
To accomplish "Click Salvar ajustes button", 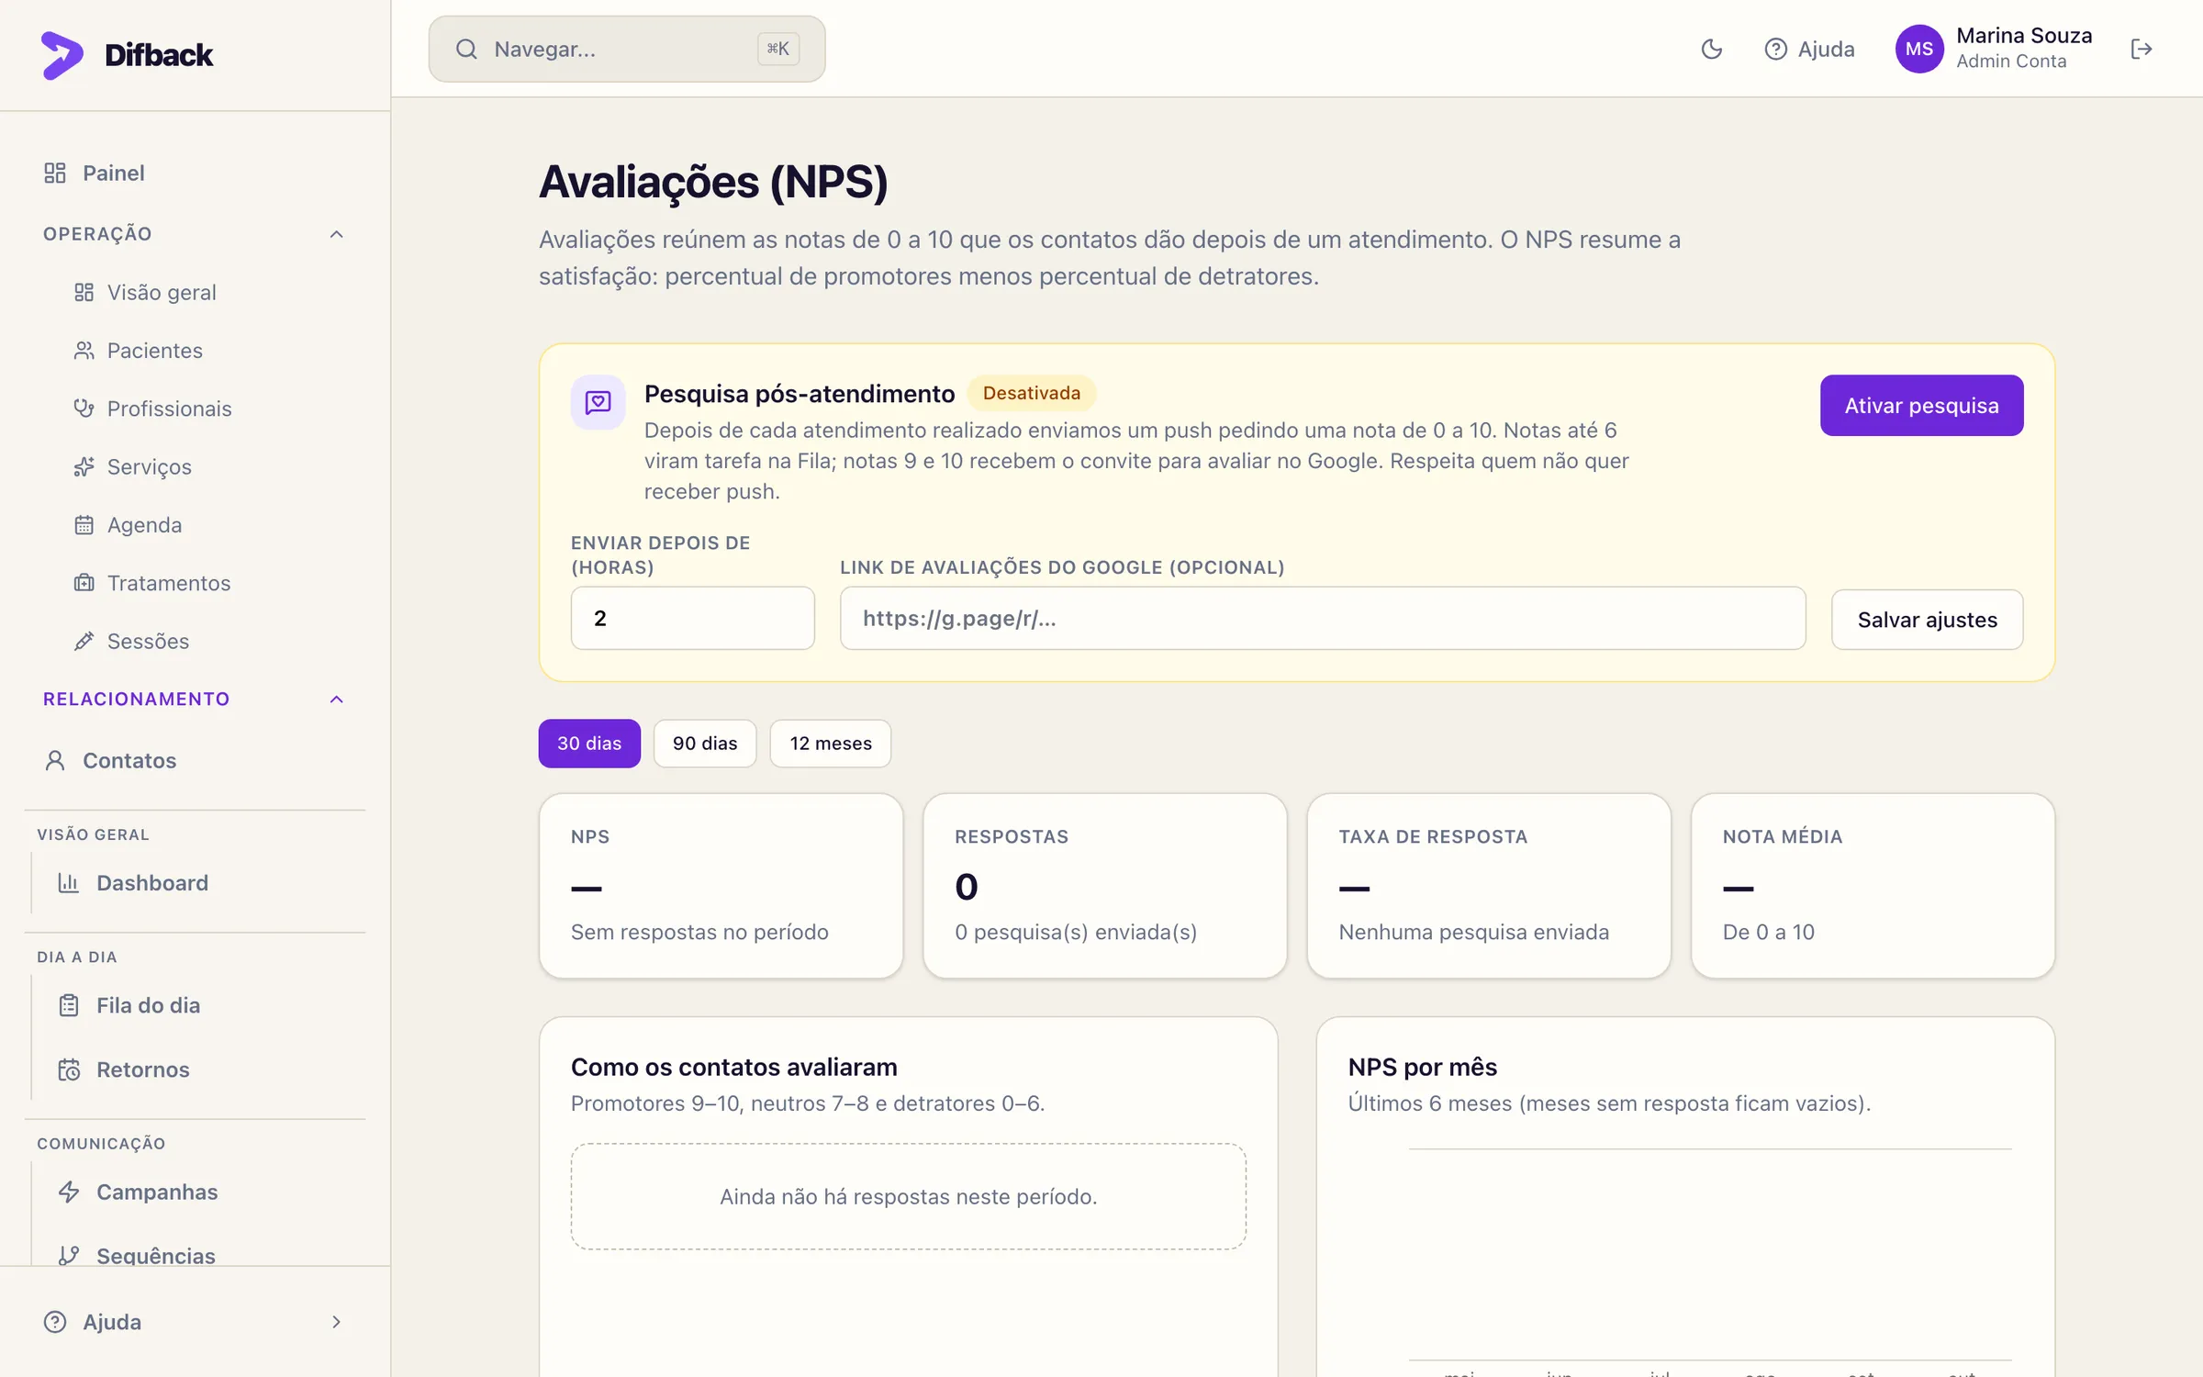I will point(1927,620).
